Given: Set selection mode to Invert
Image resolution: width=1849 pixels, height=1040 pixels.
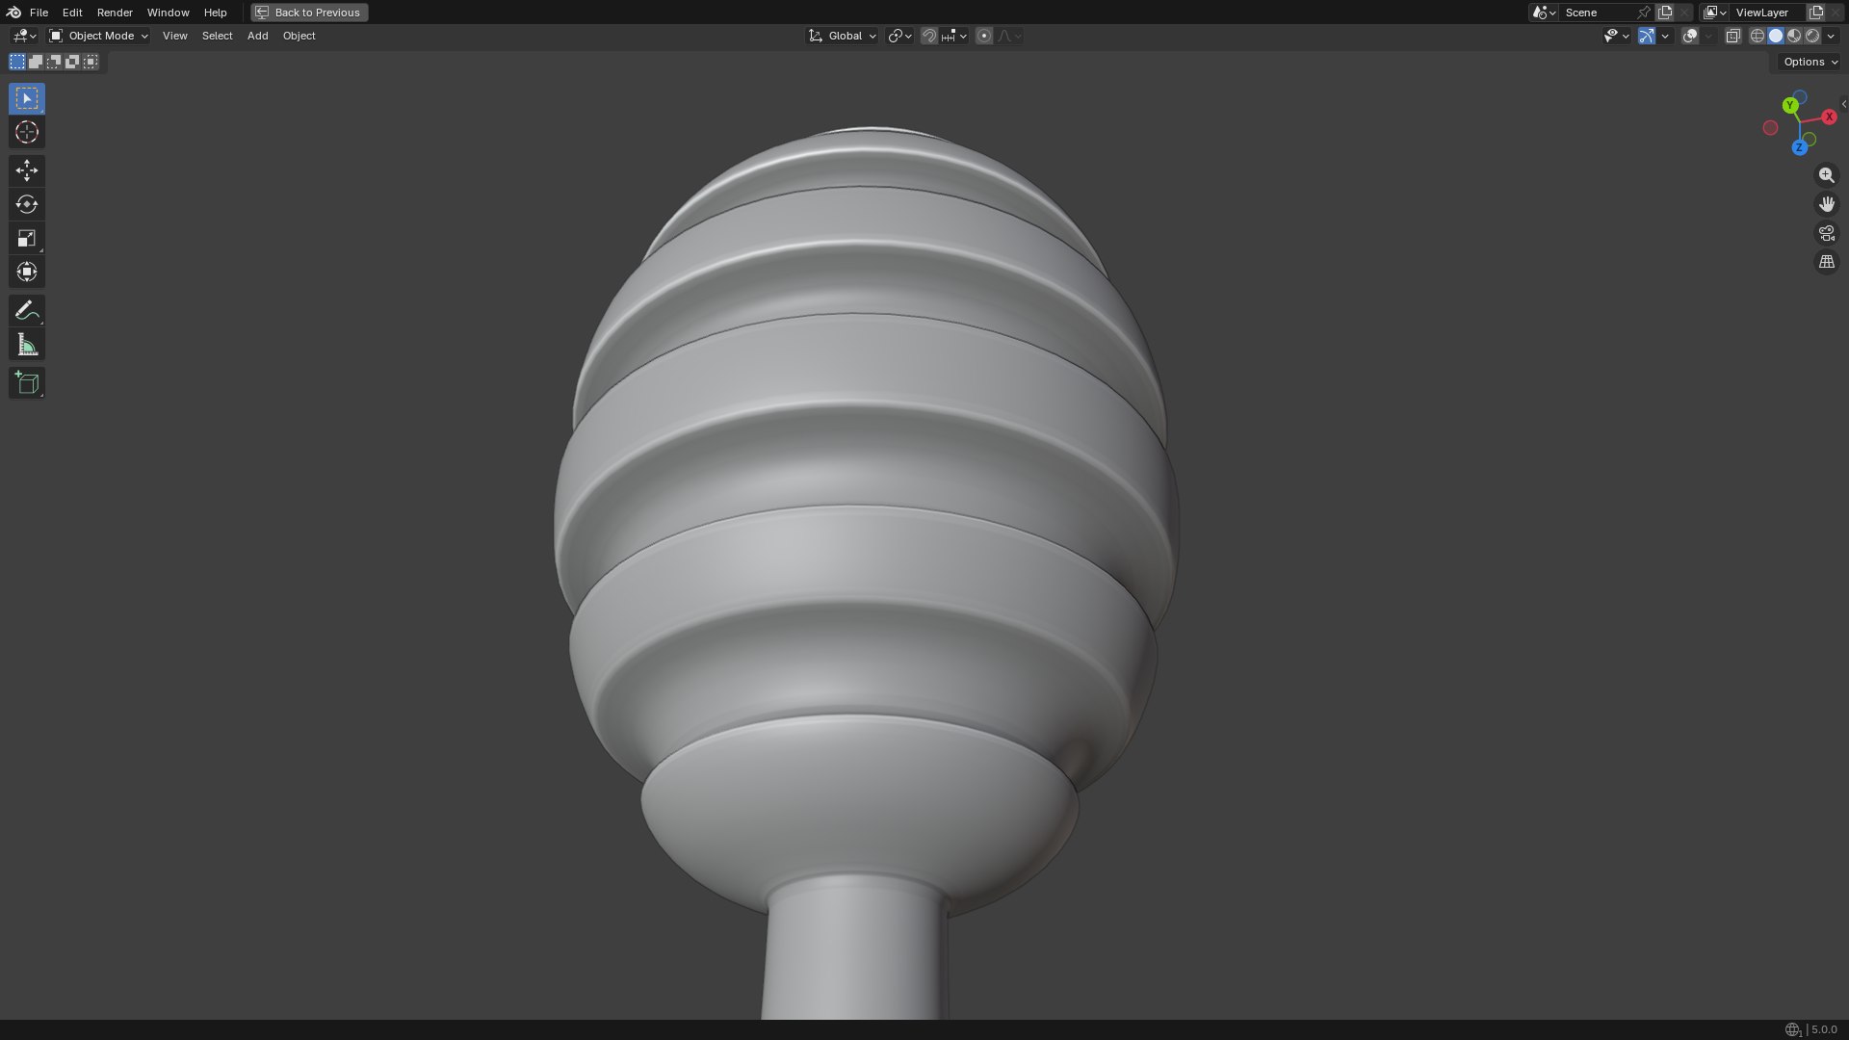Looking at the screenshot, I should tap(72, 62).
